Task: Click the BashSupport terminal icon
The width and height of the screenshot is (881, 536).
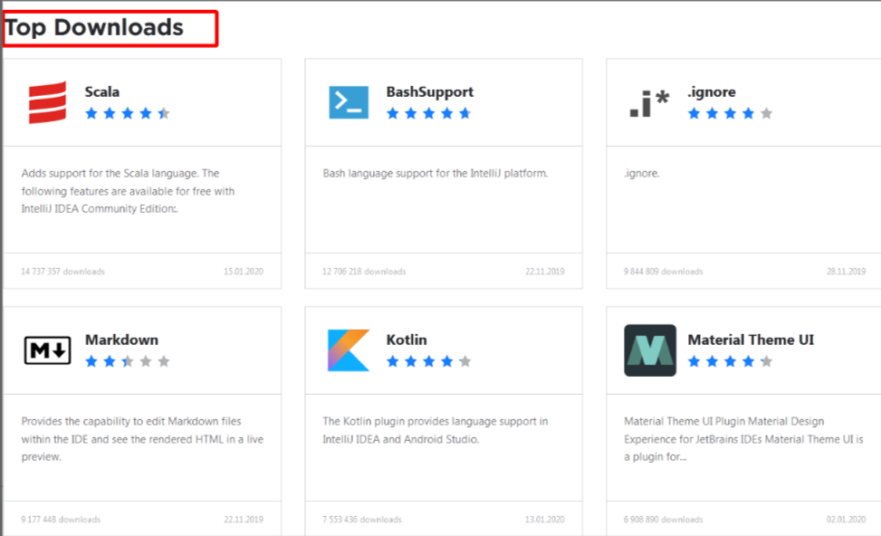Action: coord(349,102)
